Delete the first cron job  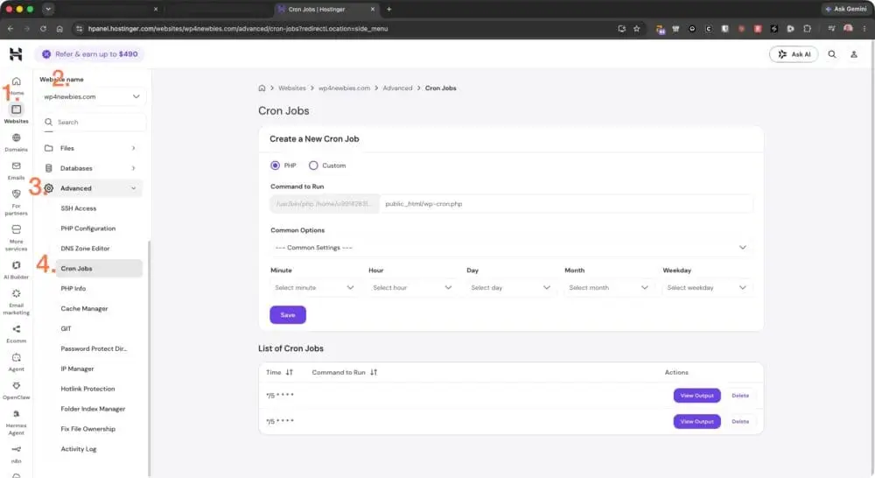tap(740, 396)
